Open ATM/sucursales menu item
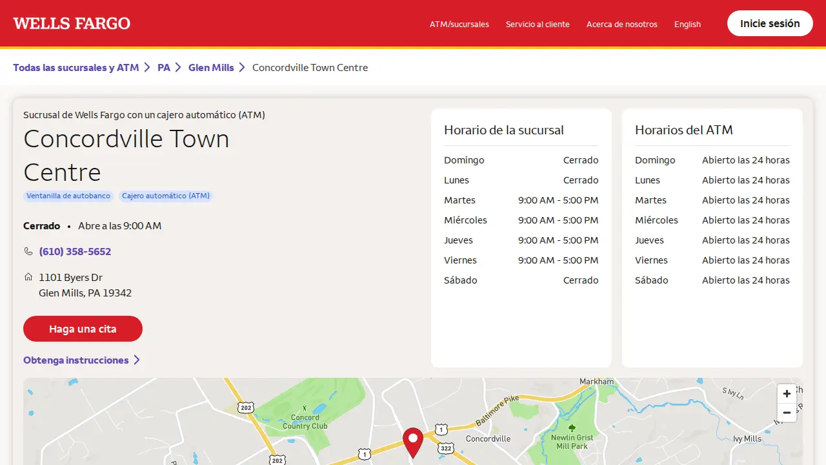The width and height of the screenshot is (826, 465). point(459,24)
